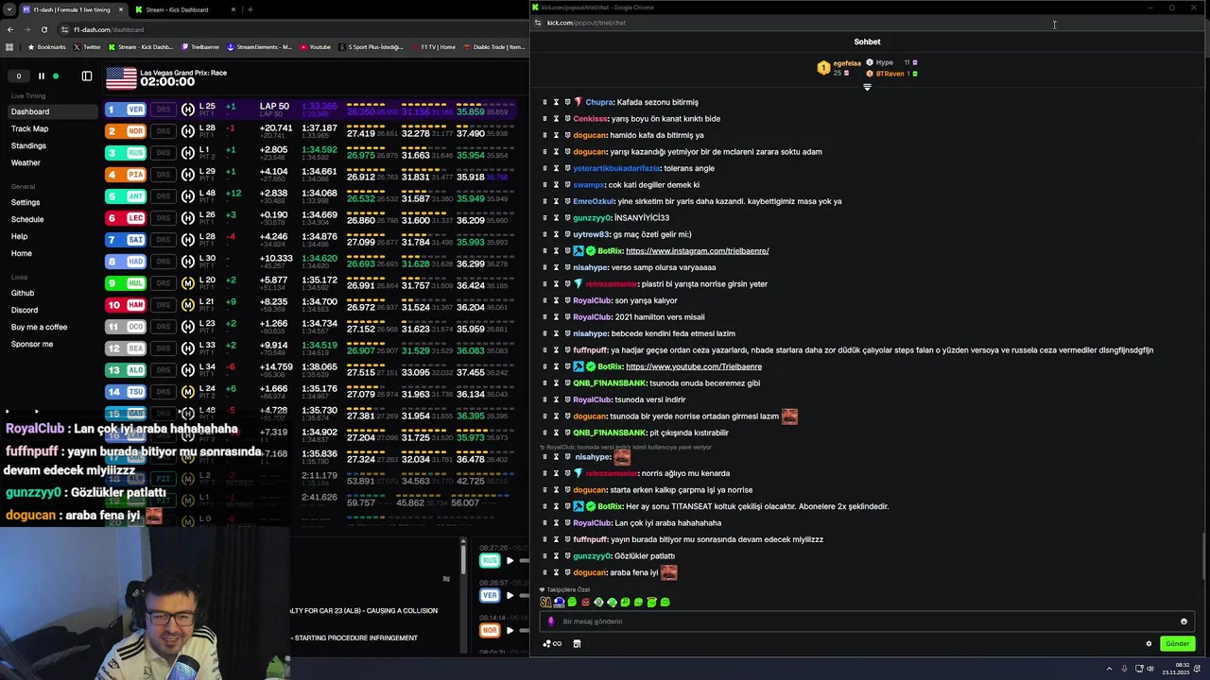1210x680 pixels.
Task: Open the Help page
Action: (x=19, y=236)
